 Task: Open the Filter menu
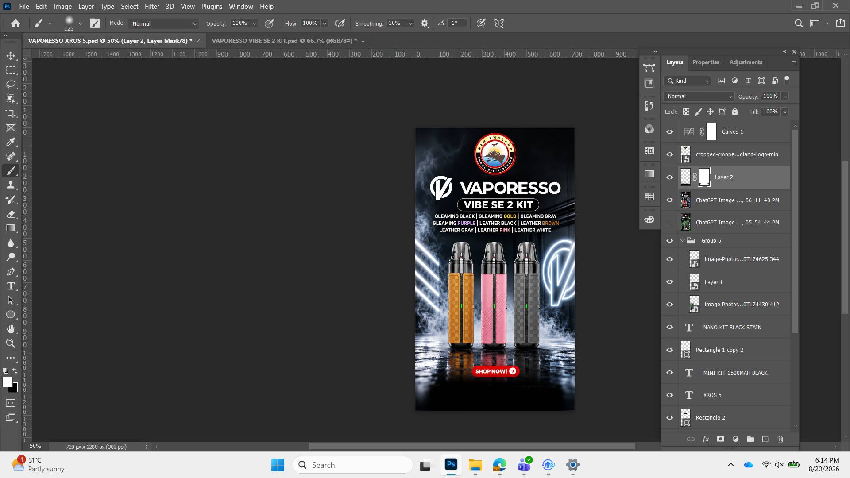152,7
